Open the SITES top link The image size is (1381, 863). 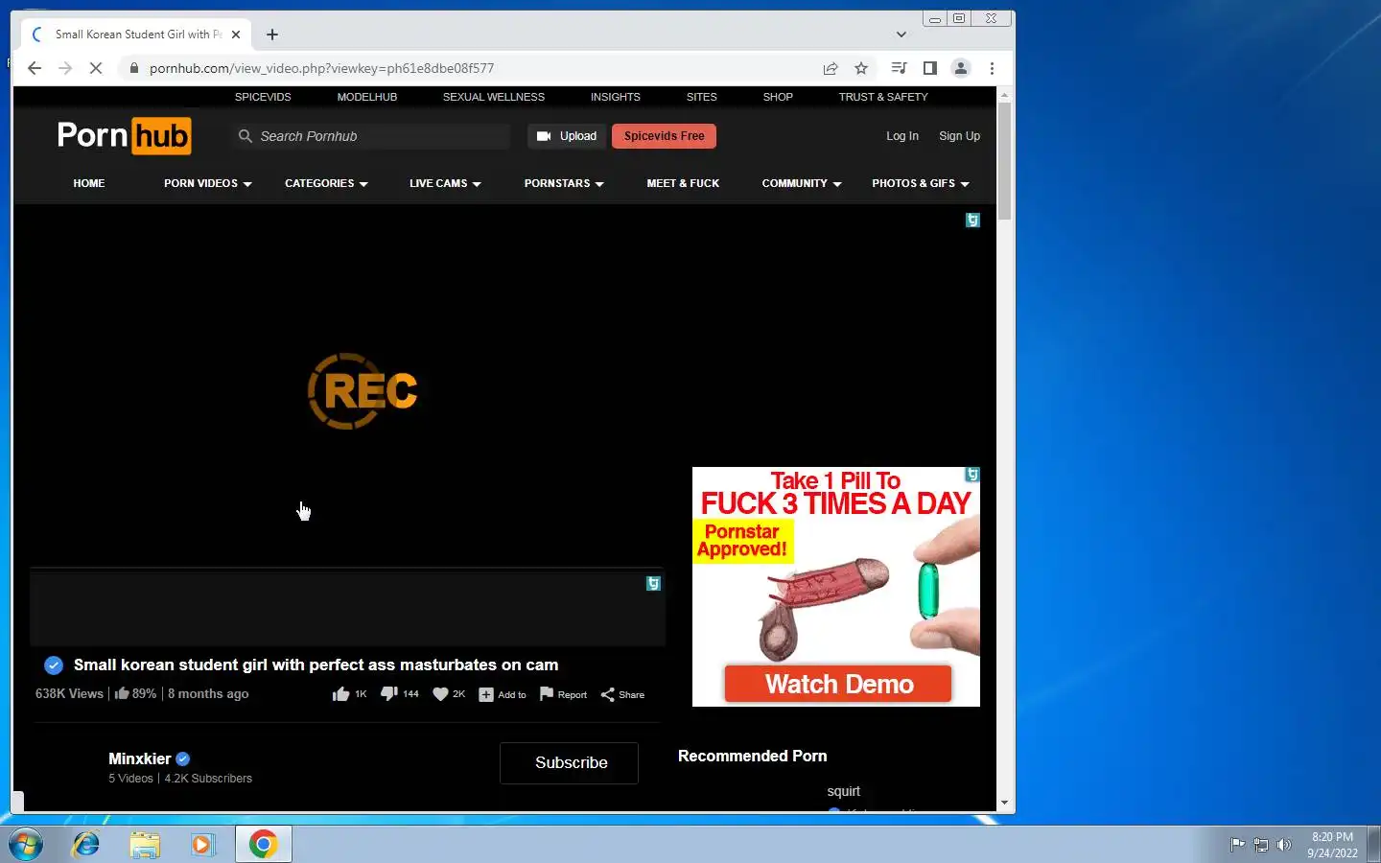(702, 97)
